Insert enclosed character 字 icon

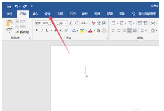click(x=104, y=30)
